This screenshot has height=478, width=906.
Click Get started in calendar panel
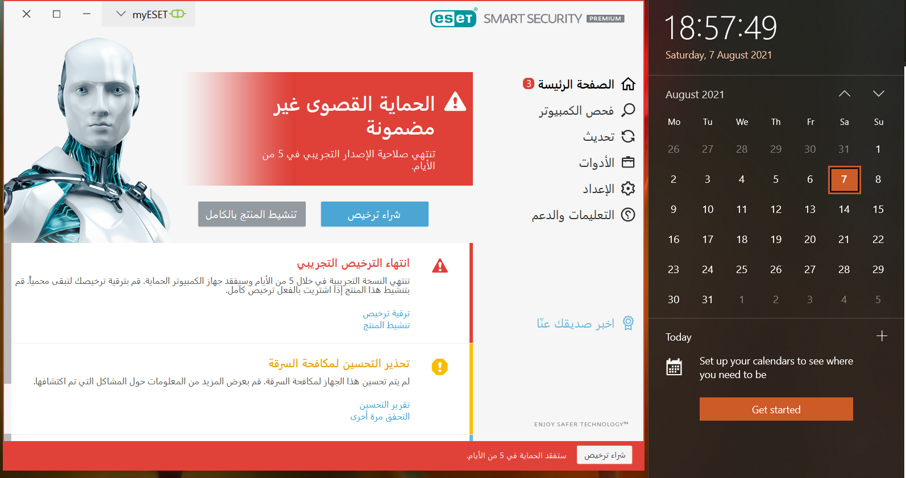click(776, 409)
